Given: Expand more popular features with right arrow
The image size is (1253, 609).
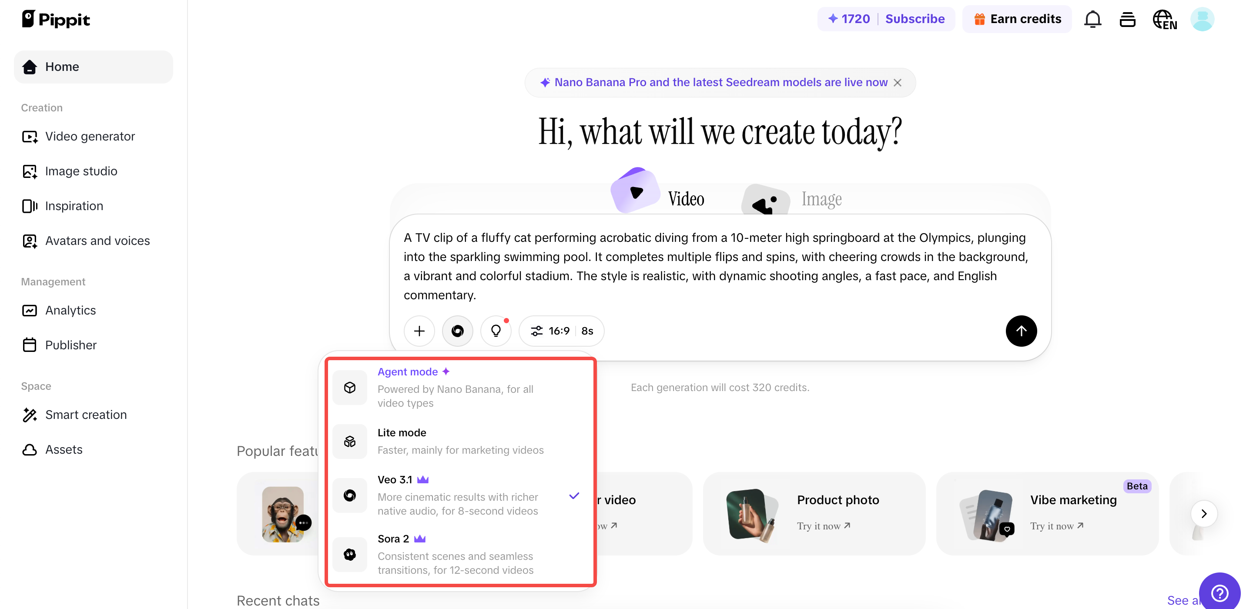Looking at the screenshot, I should (1203, 514).
